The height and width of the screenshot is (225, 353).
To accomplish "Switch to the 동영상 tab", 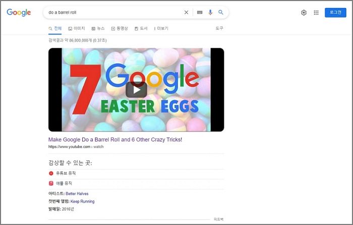I will [120, 29].
